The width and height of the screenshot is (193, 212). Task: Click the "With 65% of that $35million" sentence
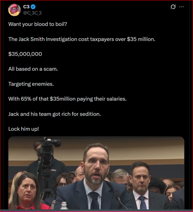click(67, 99)
